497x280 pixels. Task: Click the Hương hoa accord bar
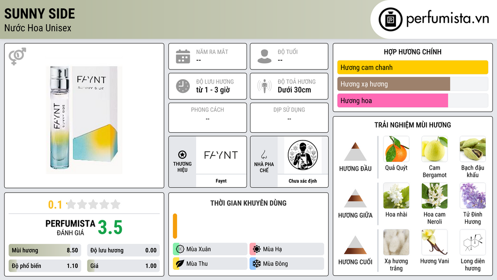pos(413,101)
